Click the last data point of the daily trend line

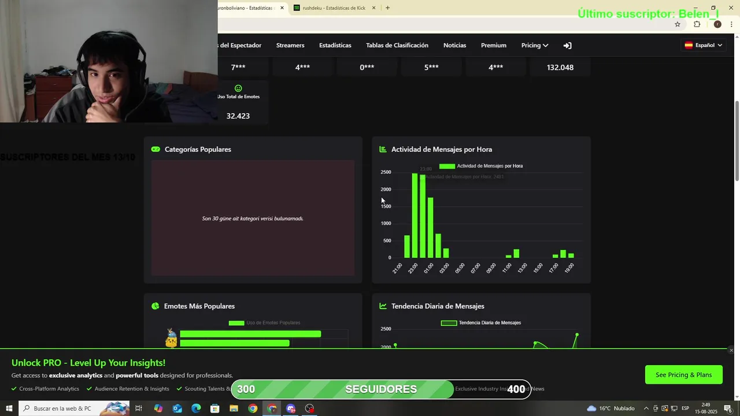(x=577, y=335)
